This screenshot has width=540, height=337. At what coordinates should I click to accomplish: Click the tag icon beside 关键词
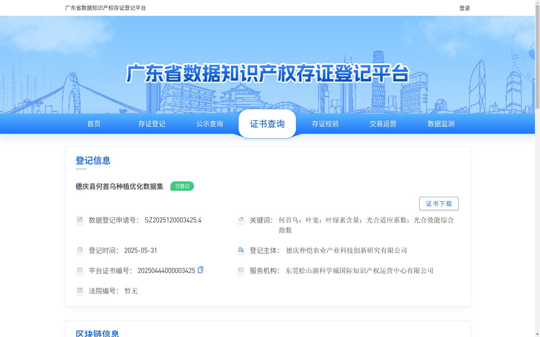[241, 220]
